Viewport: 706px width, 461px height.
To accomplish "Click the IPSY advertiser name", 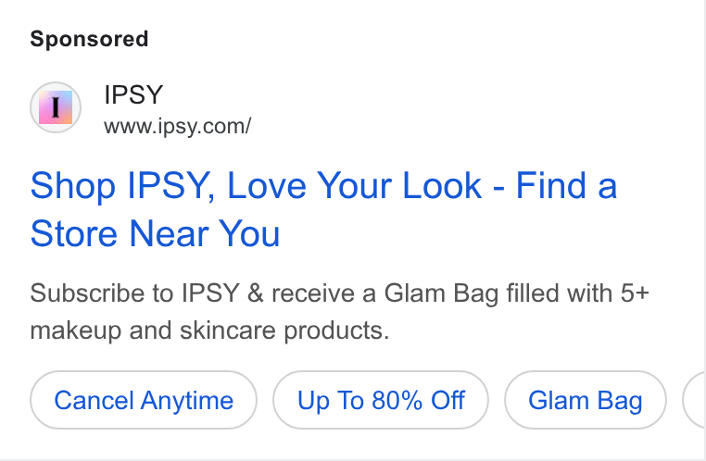I will coord(133,95).
